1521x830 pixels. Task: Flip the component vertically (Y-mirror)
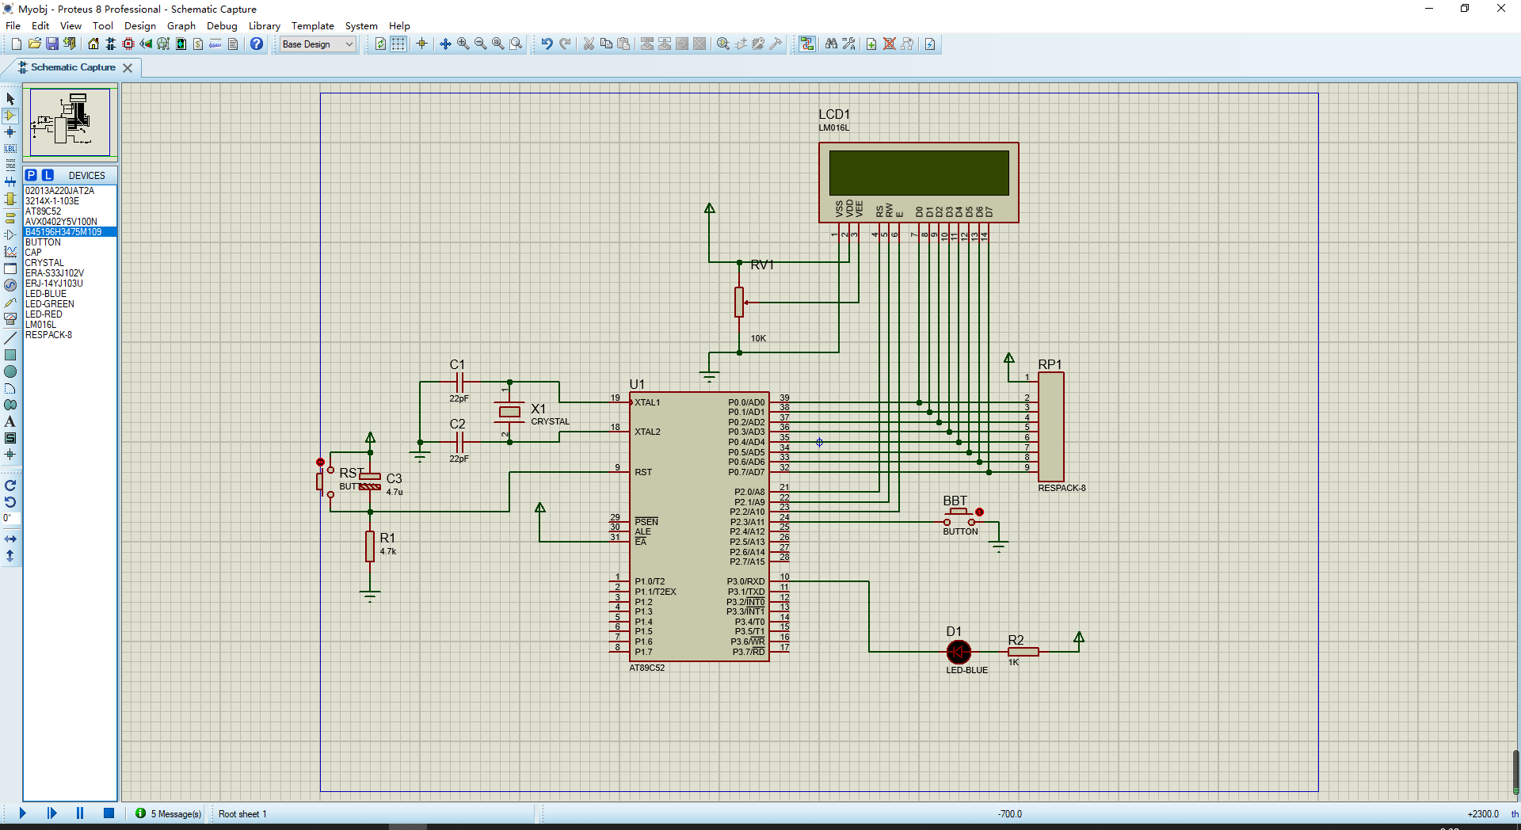(10, 556)
